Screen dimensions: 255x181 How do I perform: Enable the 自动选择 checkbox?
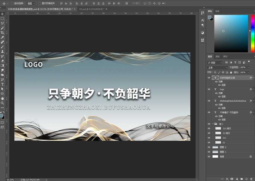(12, 3)
